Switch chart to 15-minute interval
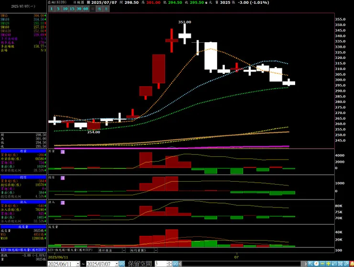The height and width of the screenshot is (267, 354). pos(72,9)
